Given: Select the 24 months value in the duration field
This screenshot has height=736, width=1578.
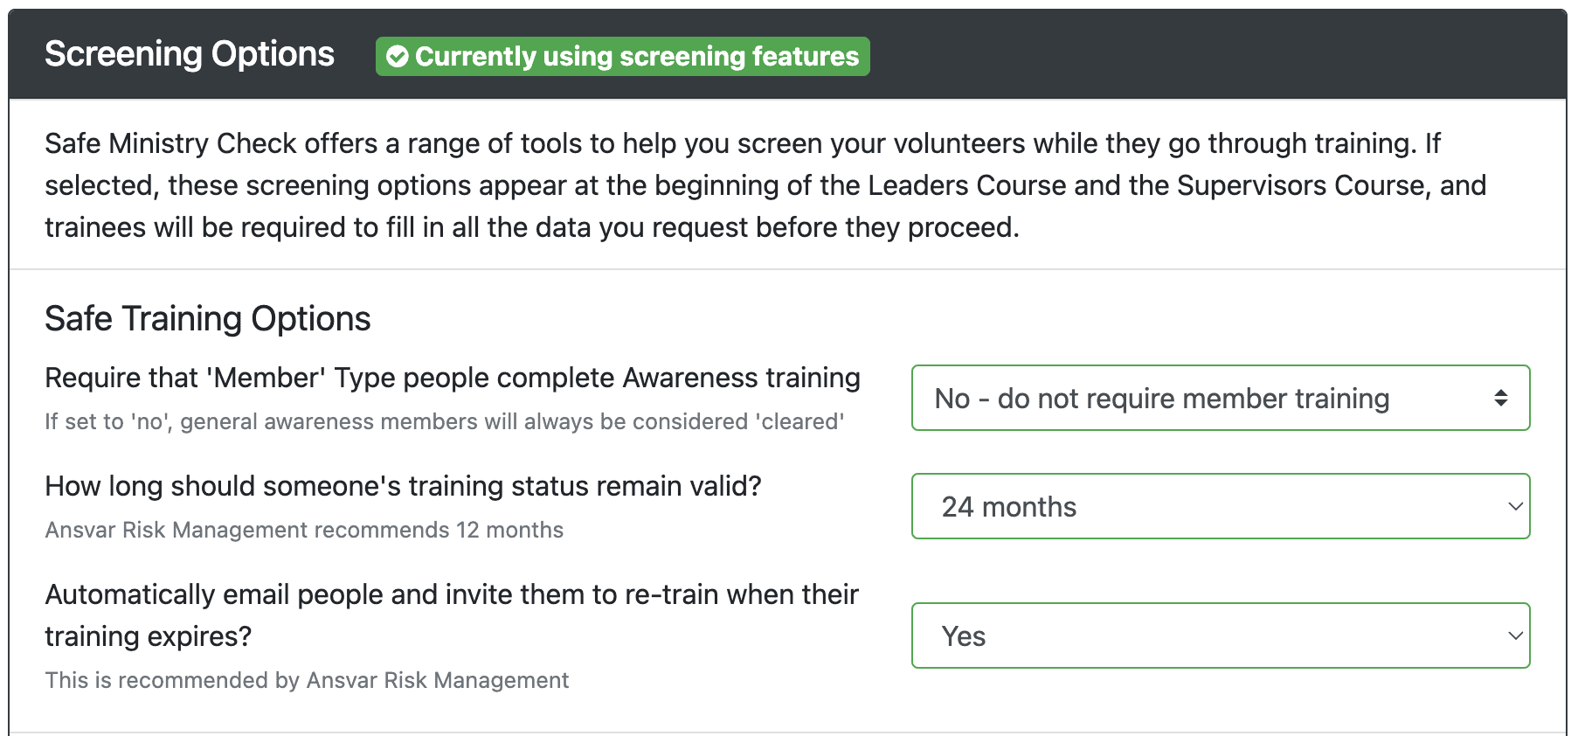Looking at the screenshot, I should tap(1009, 506).
